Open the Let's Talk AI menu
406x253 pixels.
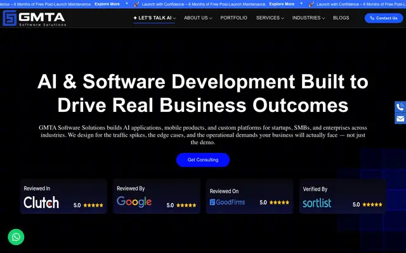(x=154, y=18)
